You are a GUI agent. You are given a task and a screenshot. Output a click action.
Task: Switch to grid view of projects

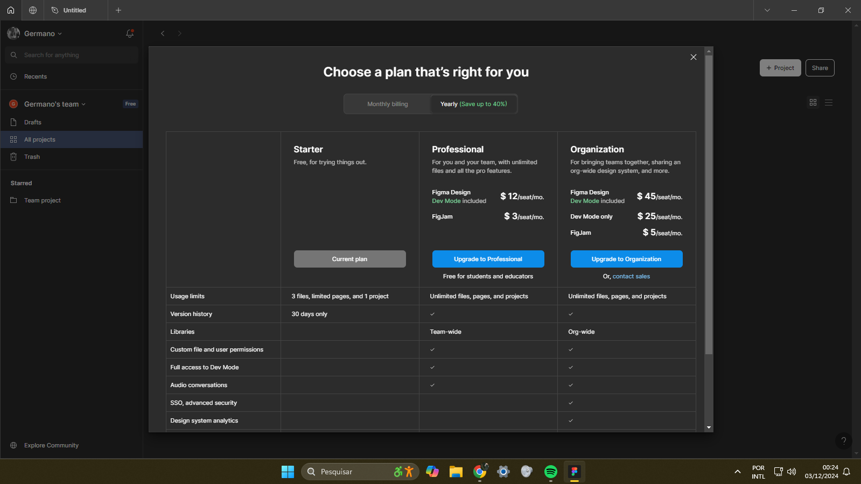(813, 102)
